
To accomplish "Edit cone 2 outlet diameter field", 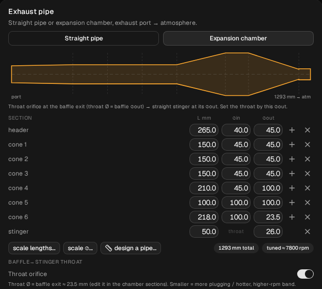I will [x=268, y=159].
